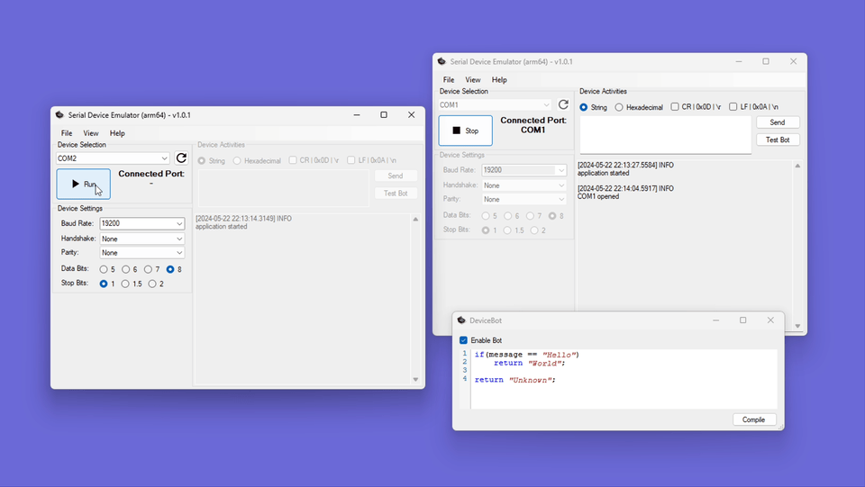Select 8 data bits in left emulator window
Image resolution: width=865 pixels, height=487 pixels.
click(x=170, y=269)
